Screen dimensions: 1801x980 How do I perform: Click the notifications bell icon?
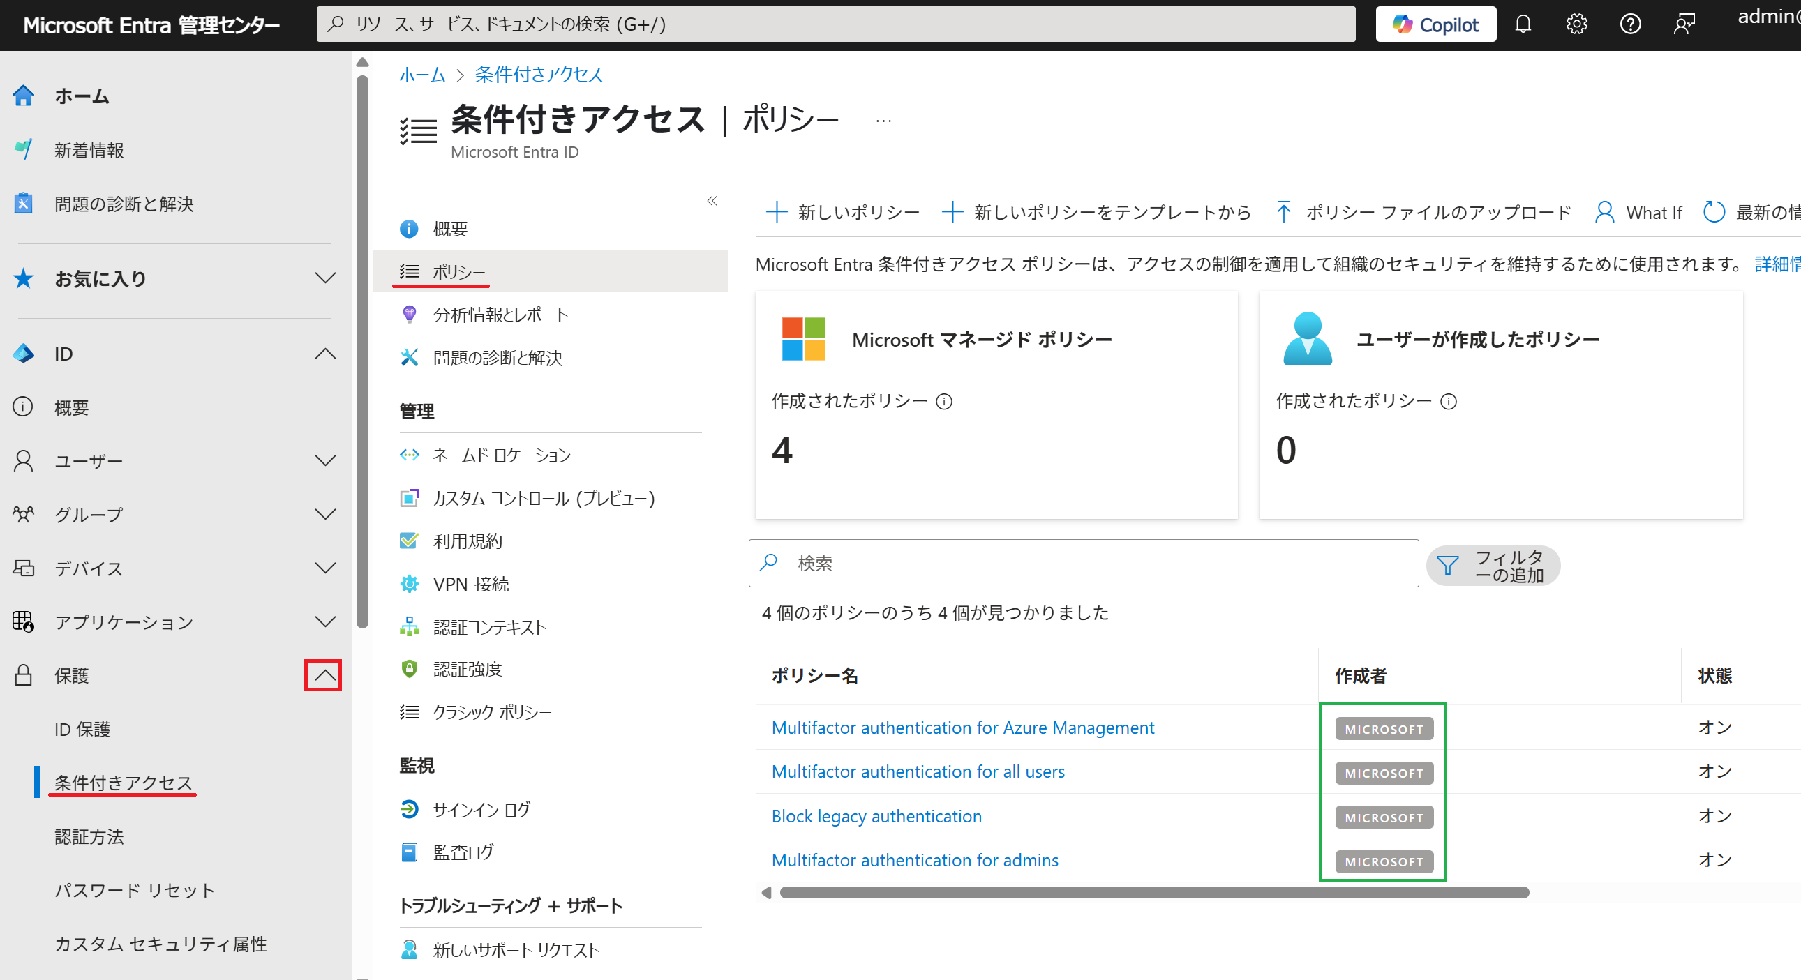(1523, 24)
